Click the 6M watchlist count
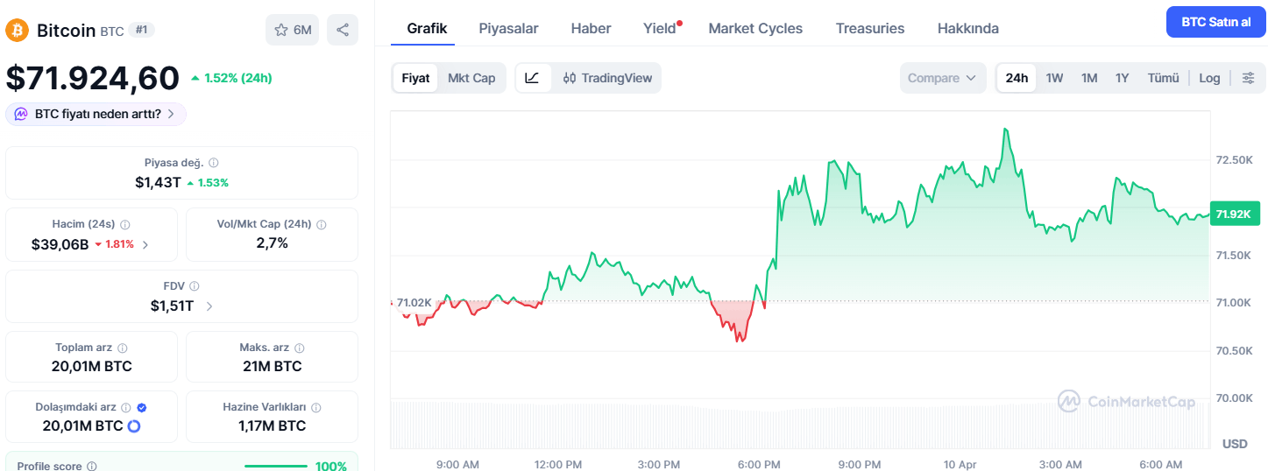Image resolution: width=1268 pixels, height=471 pixels. (x=302, y=30)
